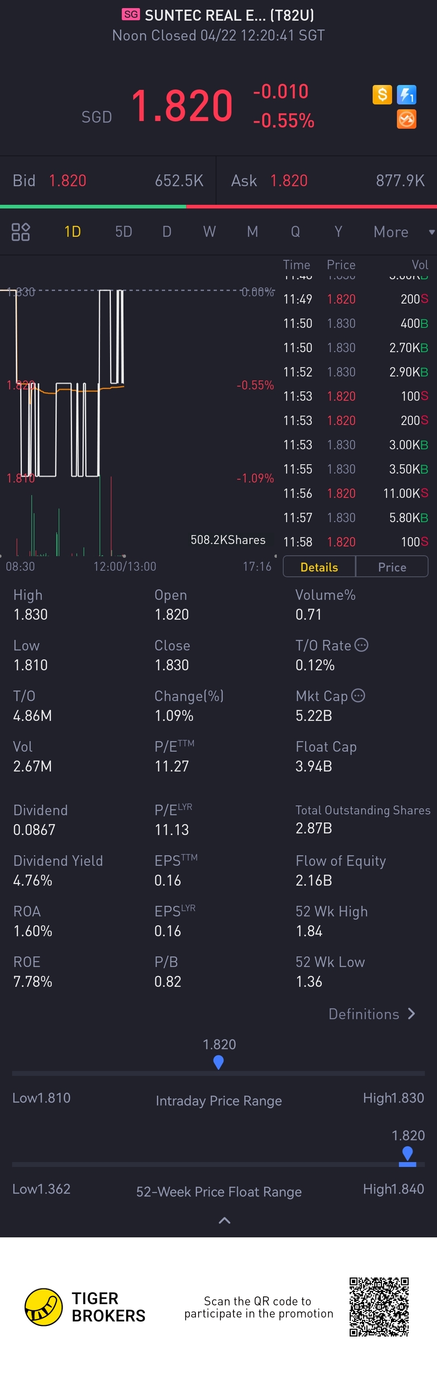
Task: Collapse the stock details panel
Action: [x=225, y=1220]
